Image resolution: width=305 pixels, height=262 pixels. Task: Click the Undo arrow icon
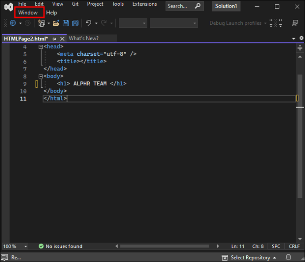(x=88, y=23)
